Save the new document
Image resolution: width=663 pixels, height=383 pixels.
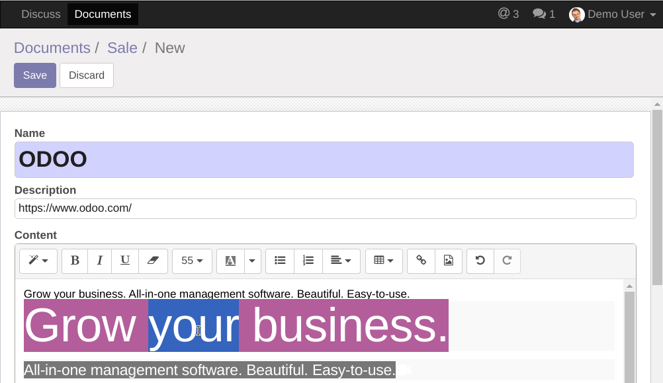[35, 75]
